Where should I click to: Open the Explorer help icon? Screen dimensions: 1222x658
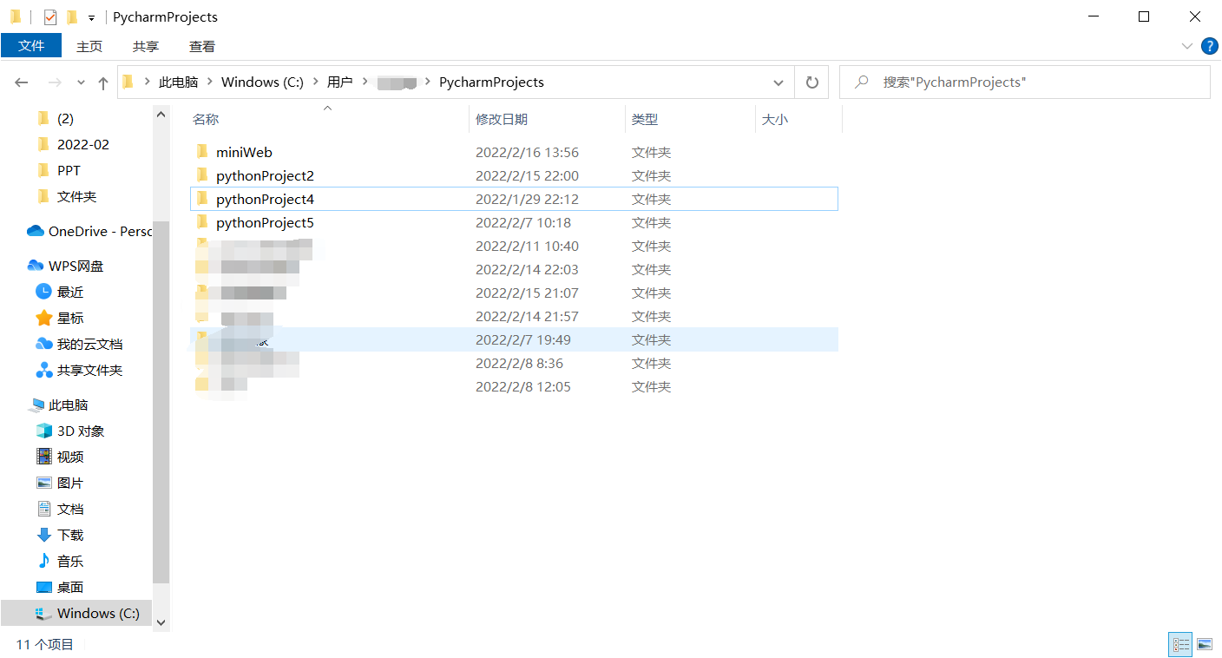(1209, 46)
